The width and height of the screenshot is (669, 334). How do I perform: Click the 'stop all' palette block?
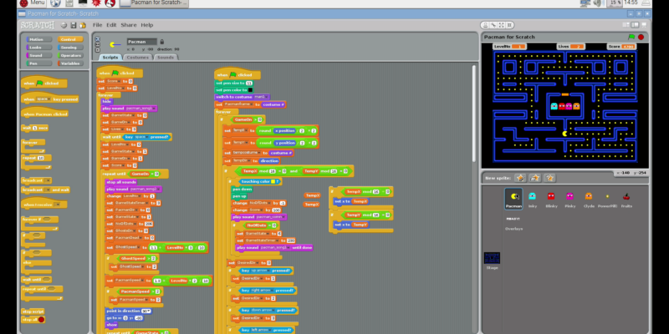(x=33, y=320)
